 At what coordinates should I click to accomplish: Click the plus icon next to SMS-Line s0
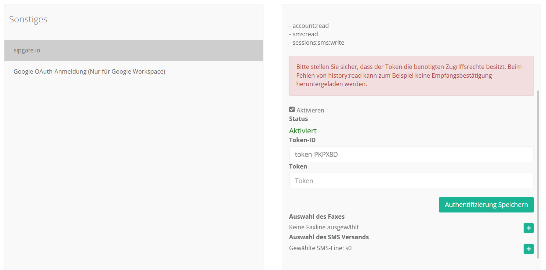(x=528, y=249)
